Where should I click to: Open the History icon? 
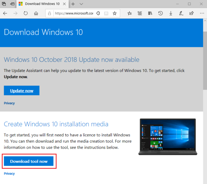point(160,13)
